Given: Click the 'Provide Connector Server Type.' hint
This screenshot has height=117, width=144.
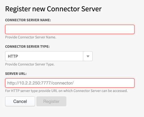Looking at the screenshot, I should tap(30, 64).
